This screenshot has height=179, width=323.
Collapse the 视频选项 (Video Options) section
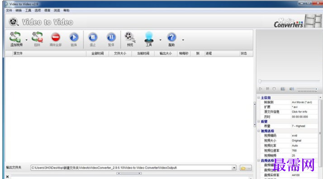pyautogui.click(x=259, y=131)
